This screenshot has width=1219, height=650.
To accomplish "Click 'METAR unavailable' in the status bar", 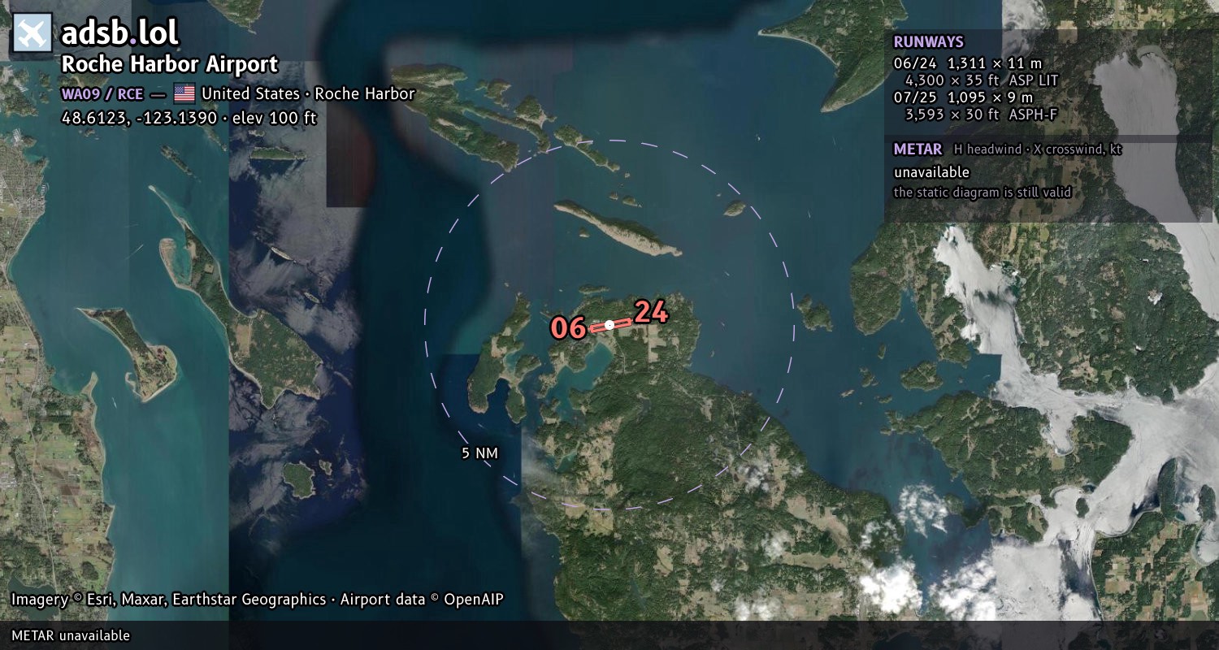I will pyautogui.click(x=71, y=635).
